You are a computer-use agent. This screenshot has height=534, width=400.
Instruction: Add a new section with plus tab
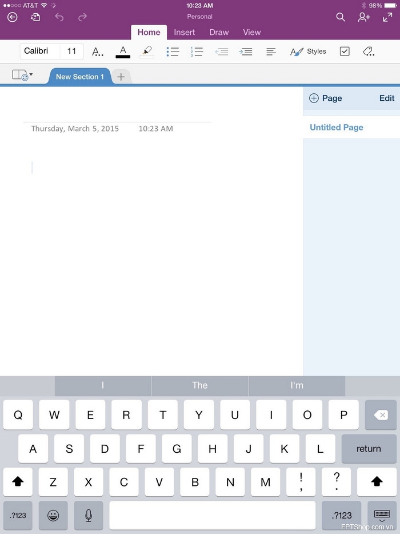(121, 77)
